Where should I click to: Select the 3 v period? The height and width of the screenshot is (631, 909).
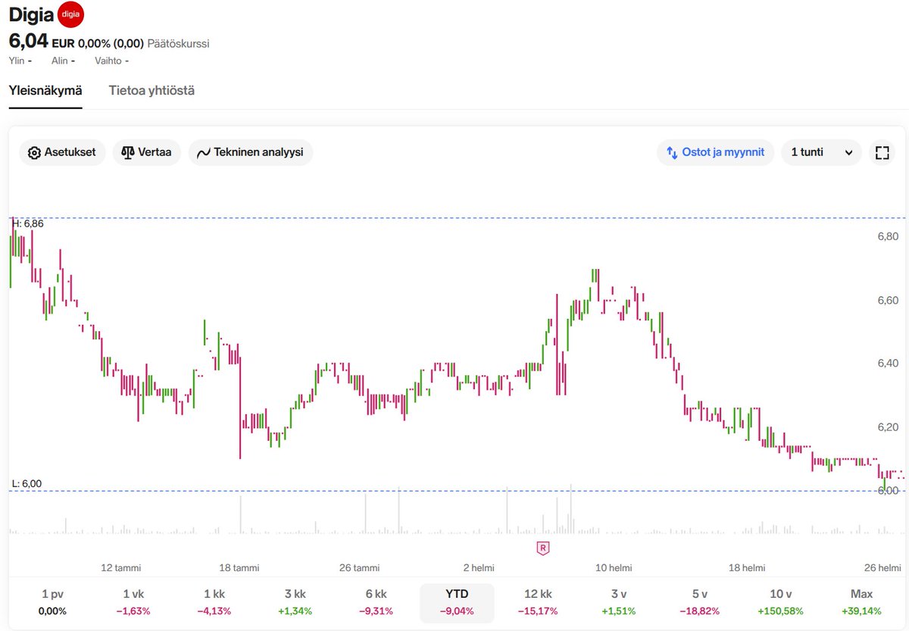619,602
